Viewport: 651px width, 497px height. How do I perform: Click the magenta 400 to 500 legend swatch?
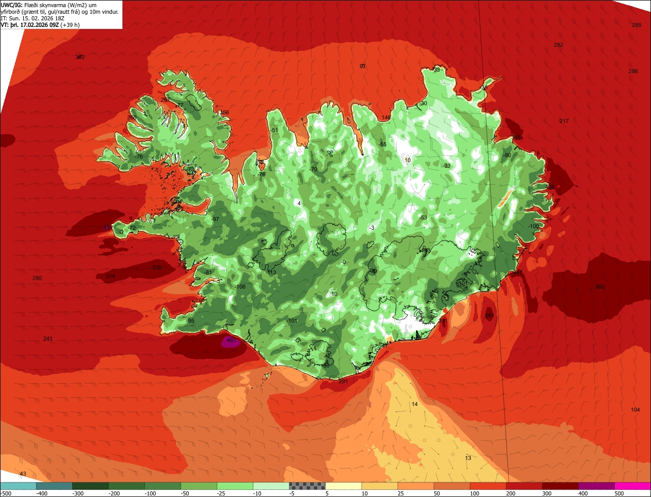pos(597,486)
